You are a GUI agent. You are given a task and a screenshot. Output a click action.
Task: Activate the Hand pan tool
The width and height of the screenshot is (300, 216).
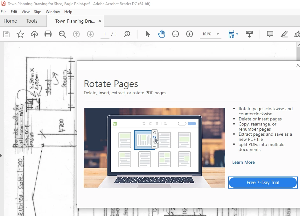tap(162, 34)
